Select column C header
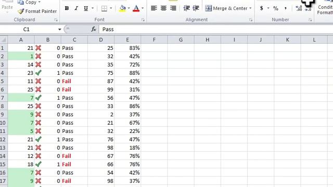This screenshot has height=187, width=333. pos(74,39)
